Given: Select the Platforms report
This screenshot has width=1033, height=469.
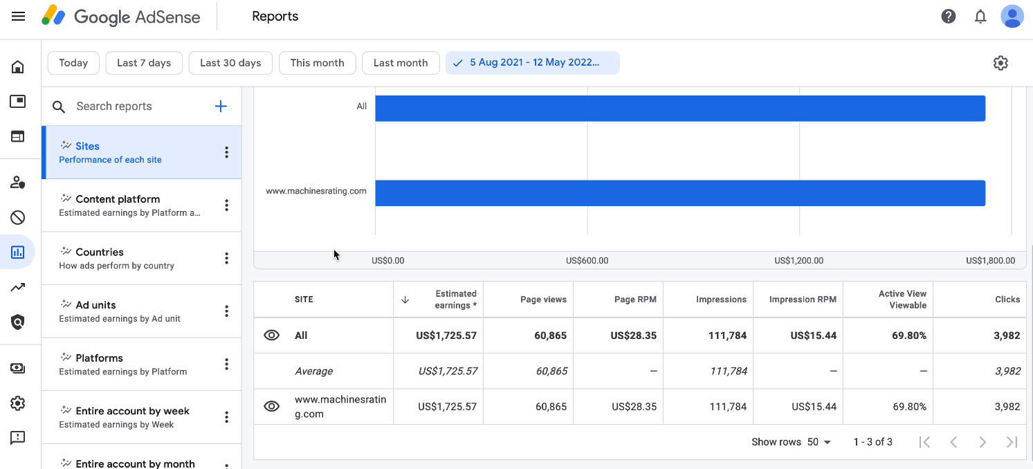Looking at the screenshot, I should pyautogui.click(x=142, y=364).
